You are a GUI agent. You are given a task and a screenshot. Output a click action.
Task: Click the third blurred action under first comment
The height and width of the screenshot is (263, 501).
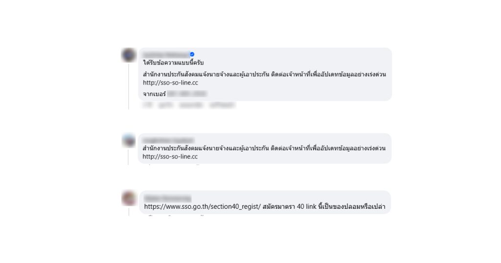pyautogui.click(x=191, y=105)
